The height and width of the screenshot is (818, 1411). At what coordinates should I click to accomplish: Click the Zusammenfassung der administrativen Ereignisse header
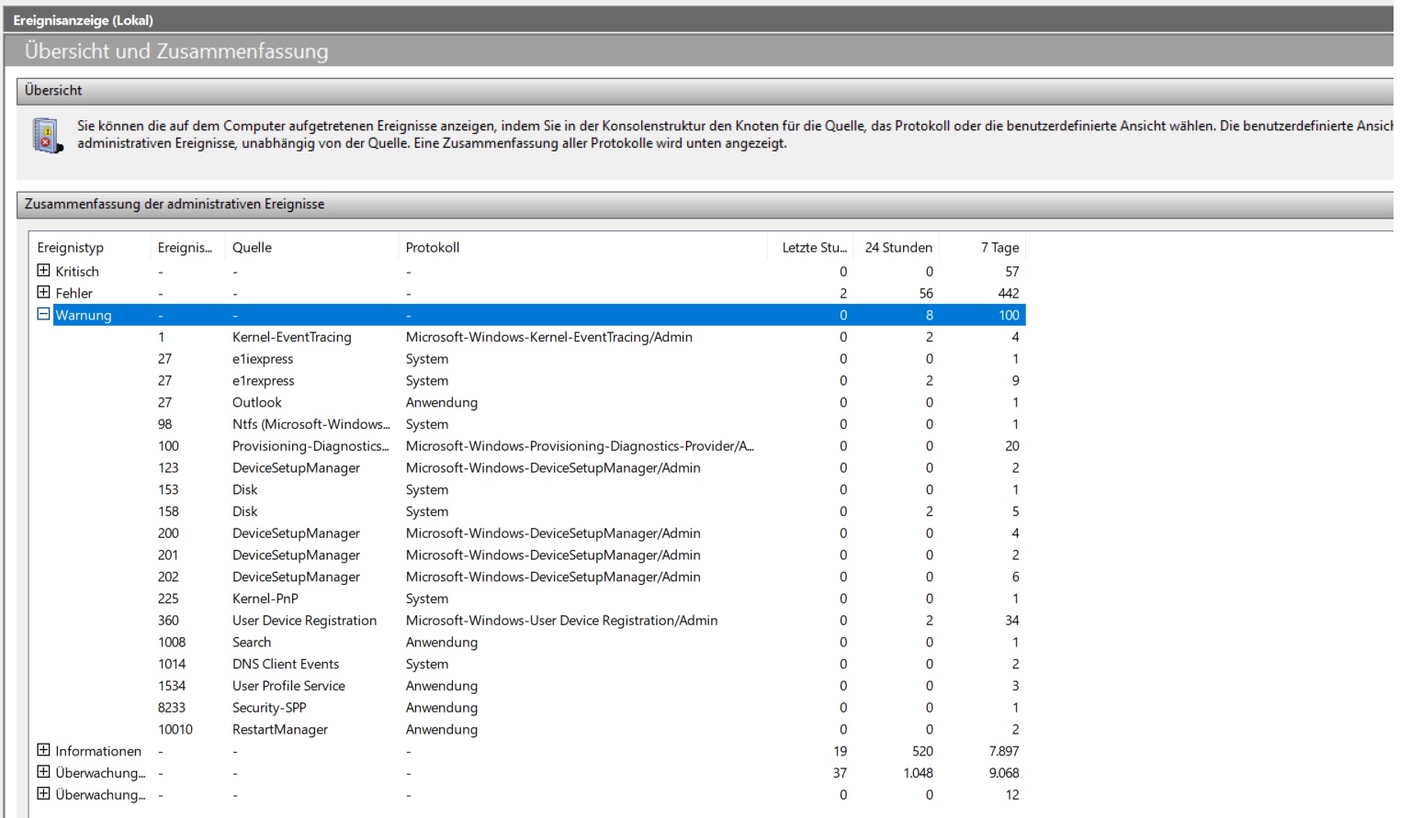[705, 204]
